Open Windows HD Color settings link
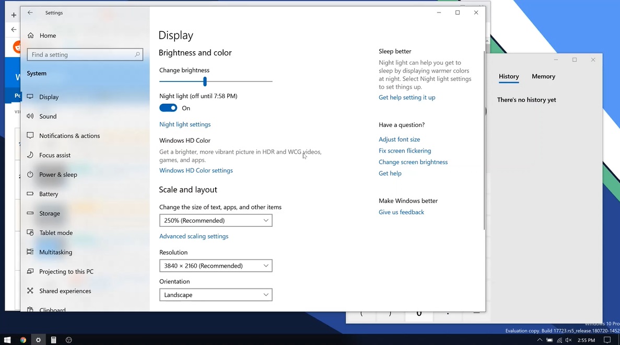 point(196,170)
